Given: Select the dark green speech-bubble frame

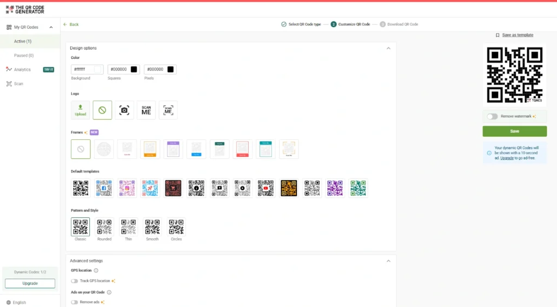Looking at the screenshot, I should (x=220, y=149).
